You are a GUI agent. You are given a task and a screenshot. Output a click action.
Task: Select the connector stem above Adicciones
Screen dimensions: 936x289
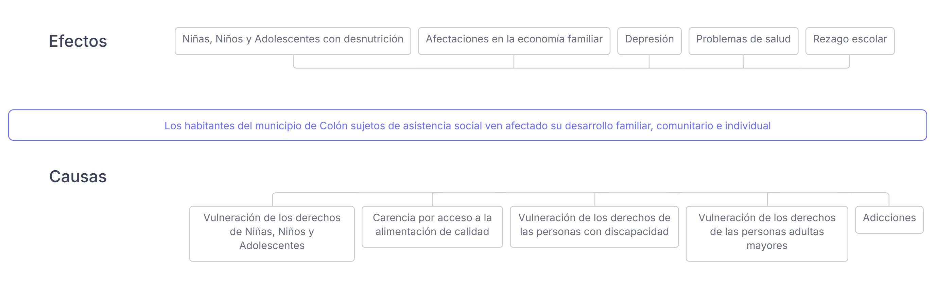tap(889, 200)
